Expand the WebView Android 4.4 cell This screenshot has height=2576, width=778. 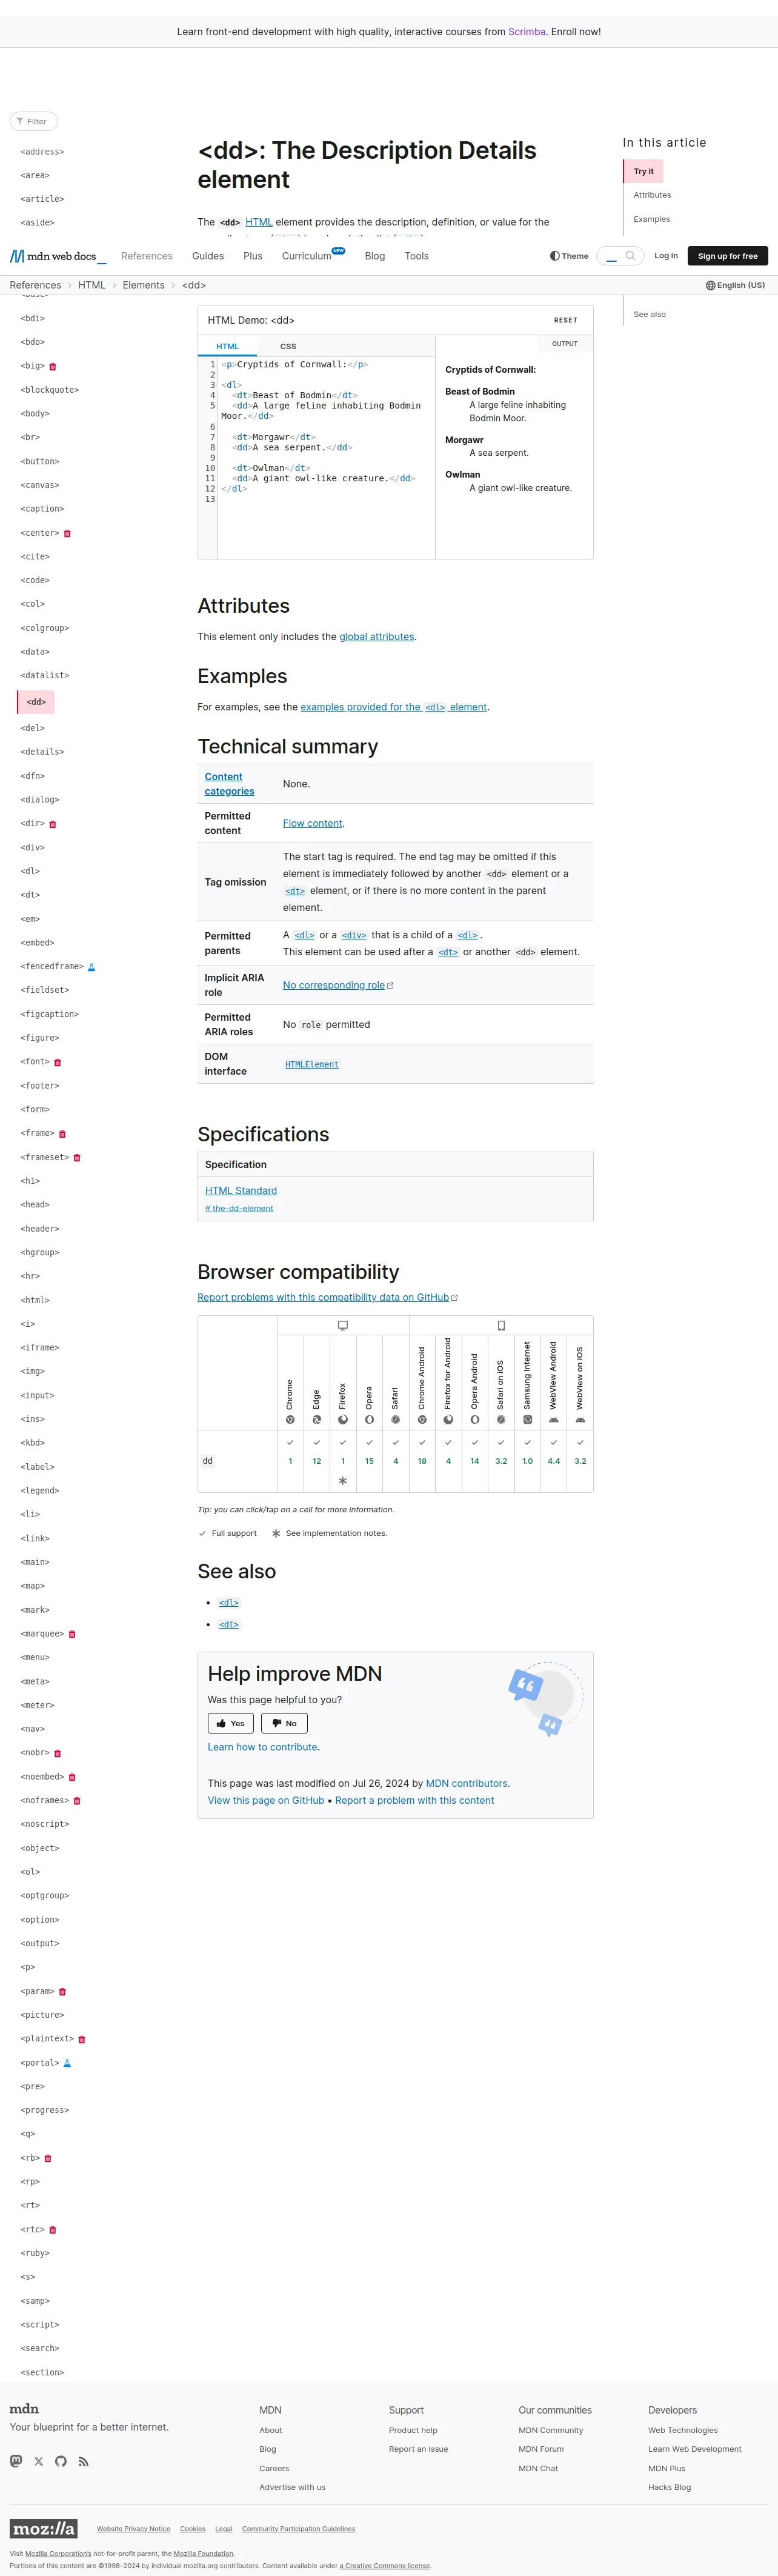click(554, 1461)
